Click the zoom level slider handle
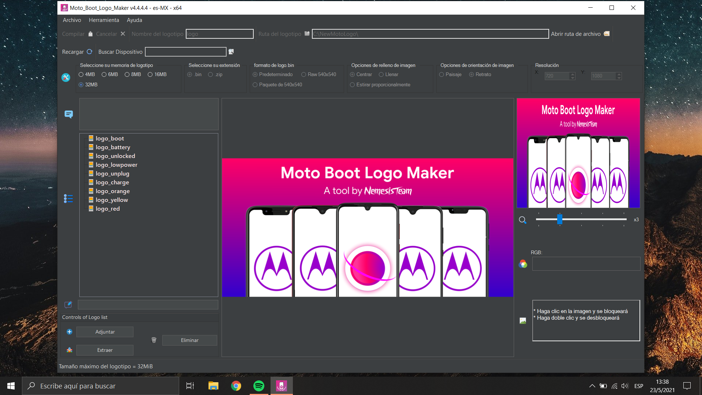This screenshot has height=395, width=702. click(x=559, y=219)
